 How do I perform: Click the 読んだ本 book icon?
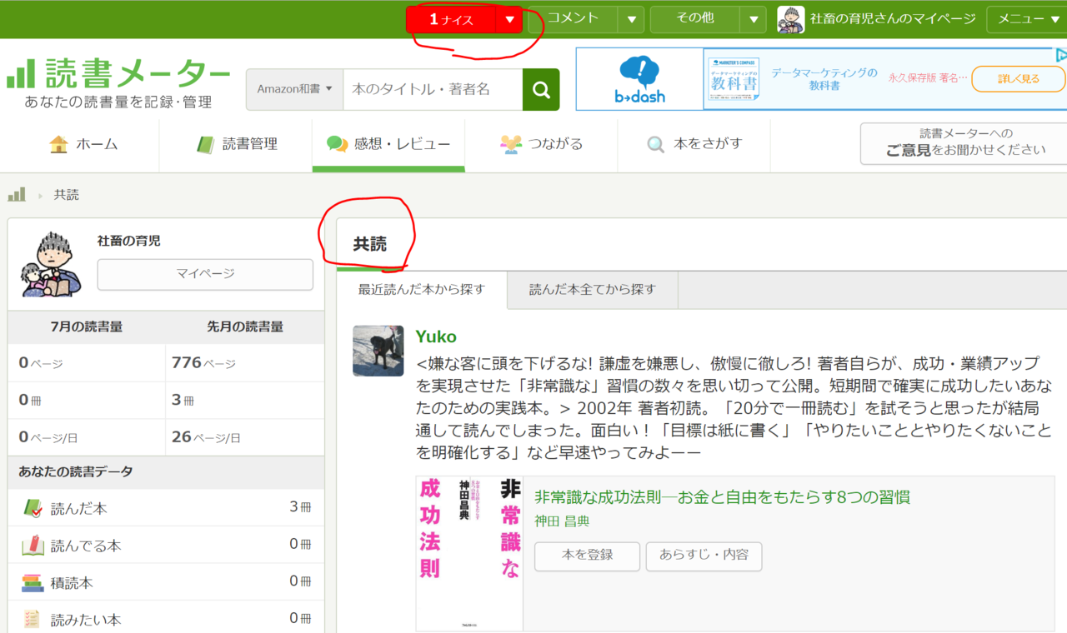tap(33, 508)
